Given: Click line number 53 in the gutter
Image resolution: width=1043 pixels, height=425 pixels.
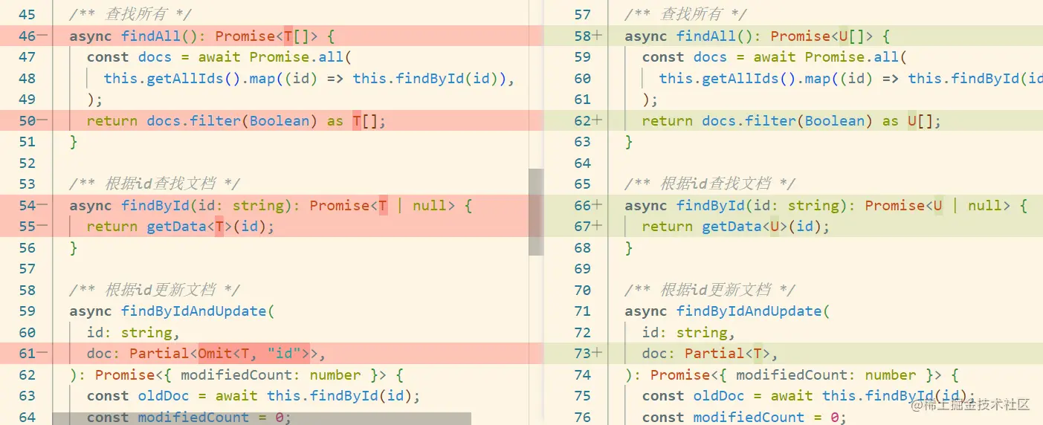Looking at the screenshot, I should [x=28, y=184].
